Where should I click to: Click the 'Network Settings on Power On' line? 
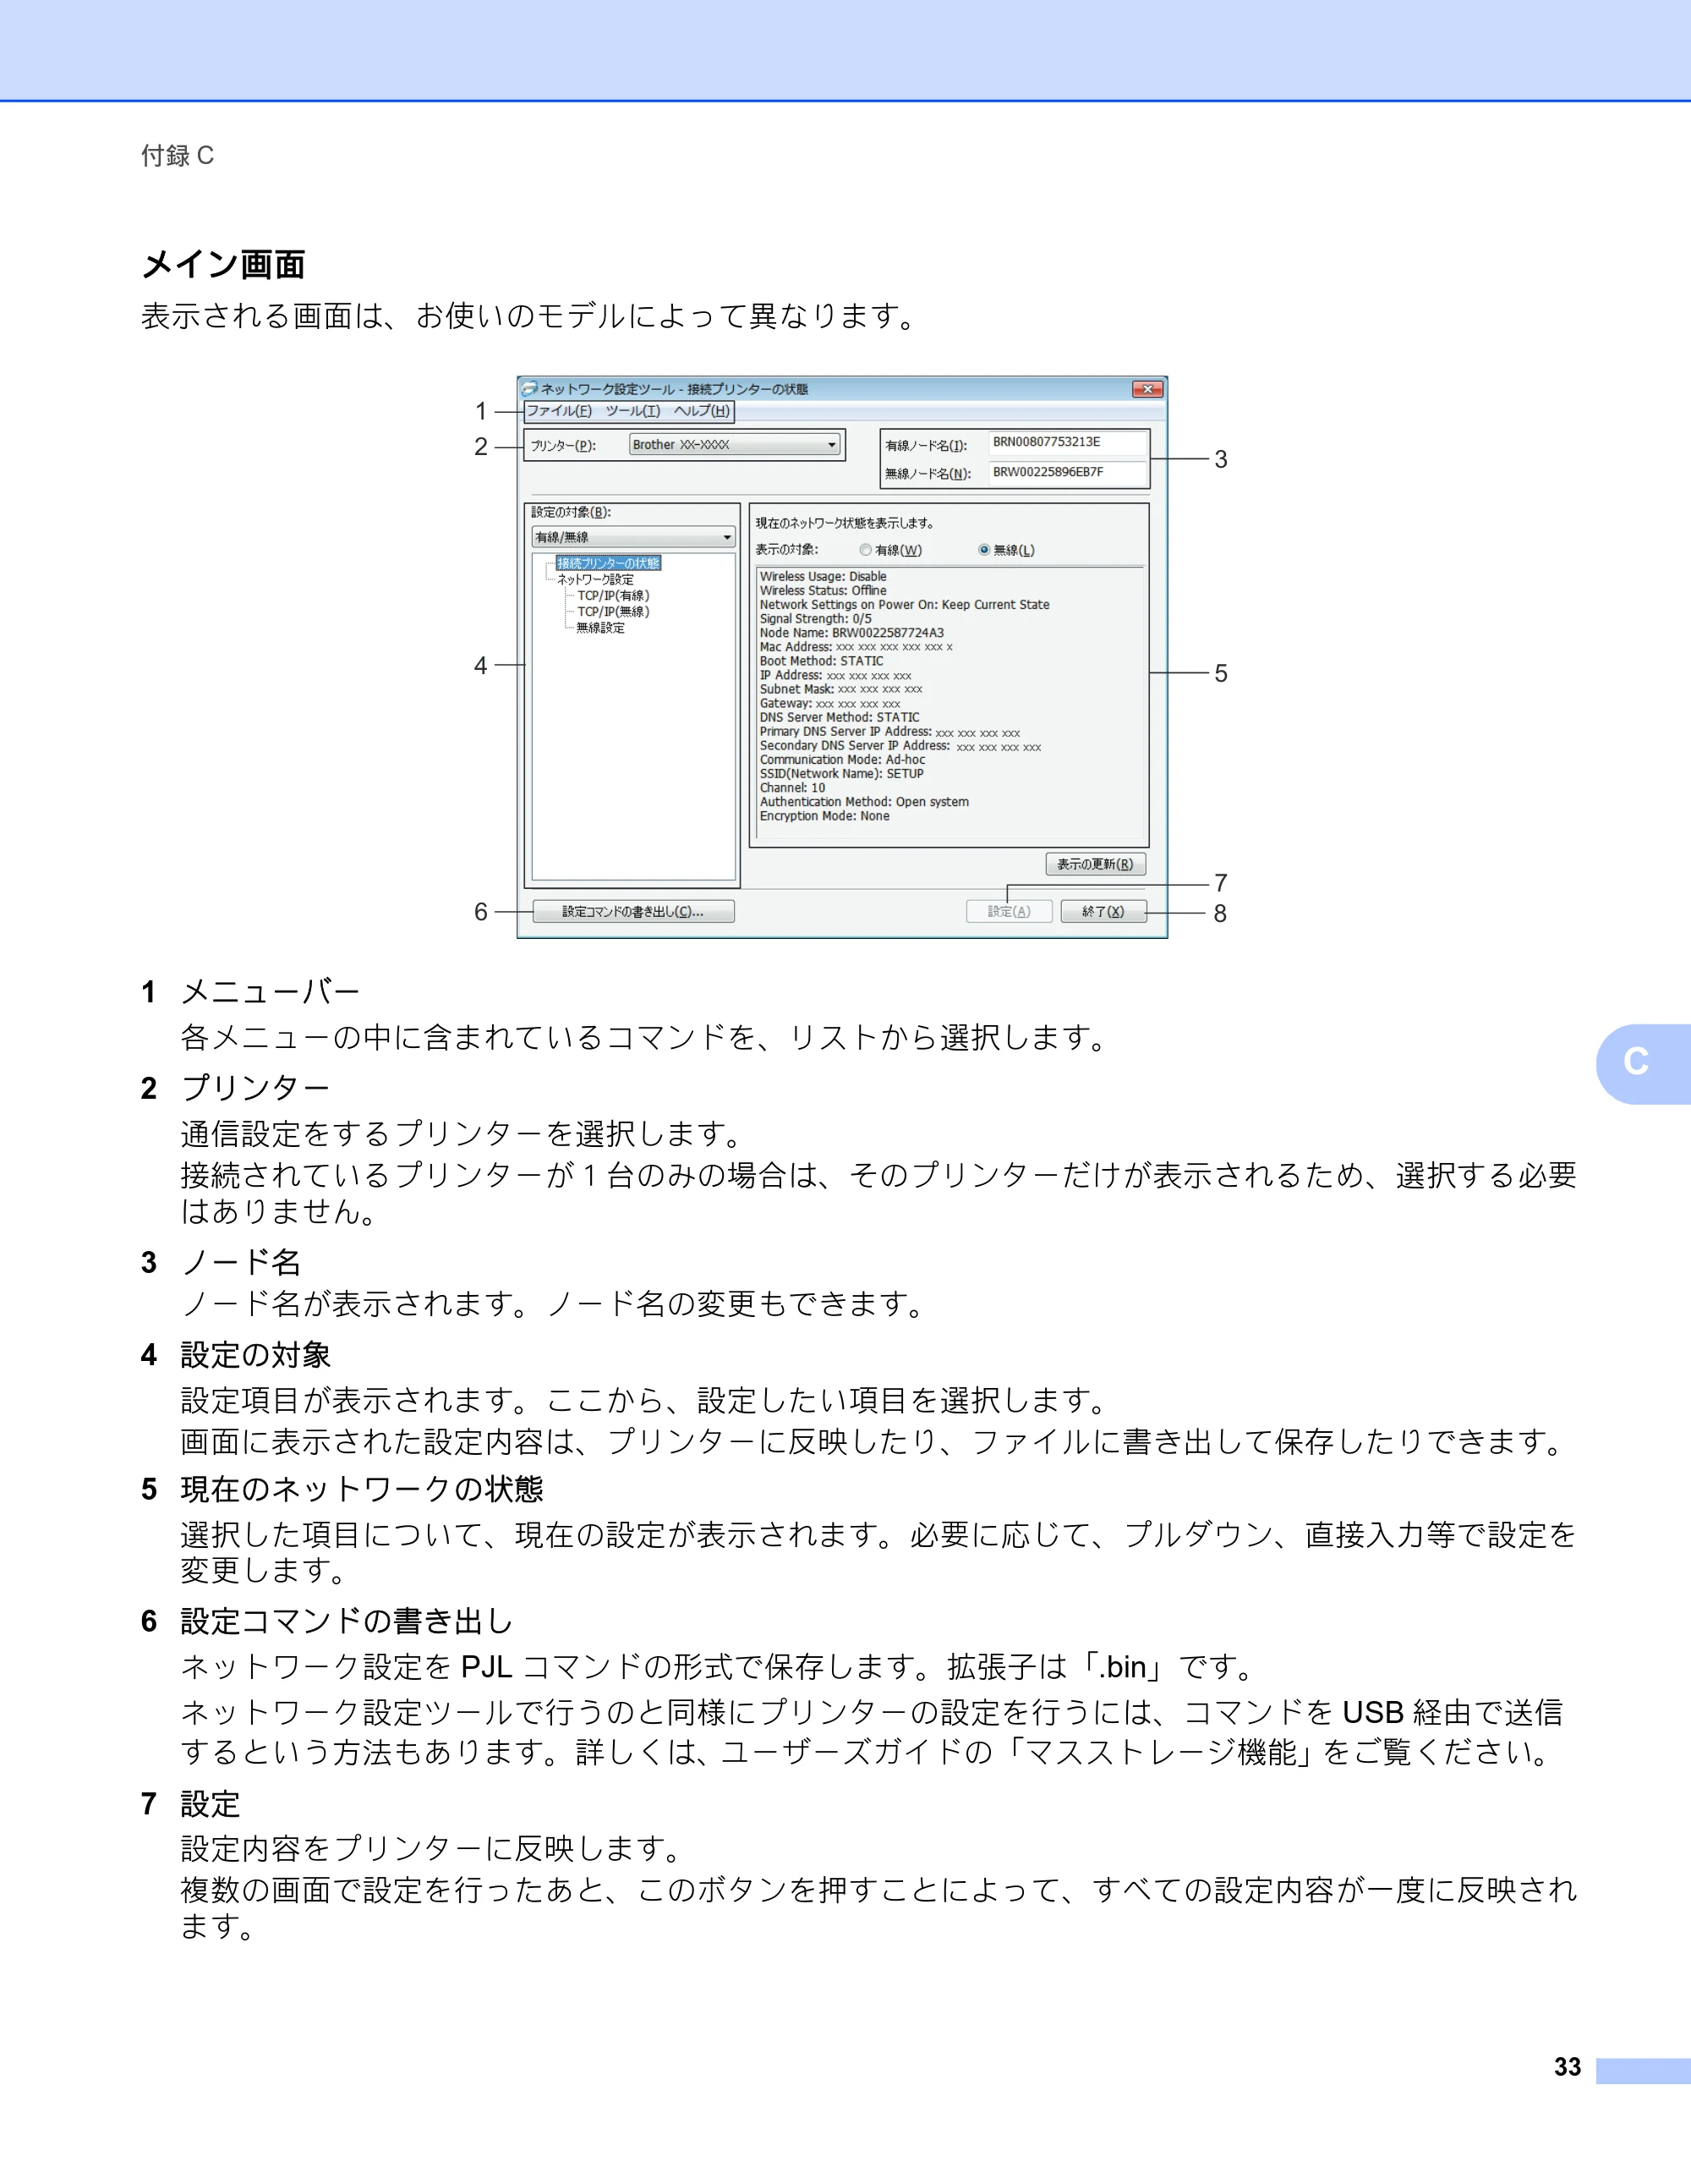point(905,605)
